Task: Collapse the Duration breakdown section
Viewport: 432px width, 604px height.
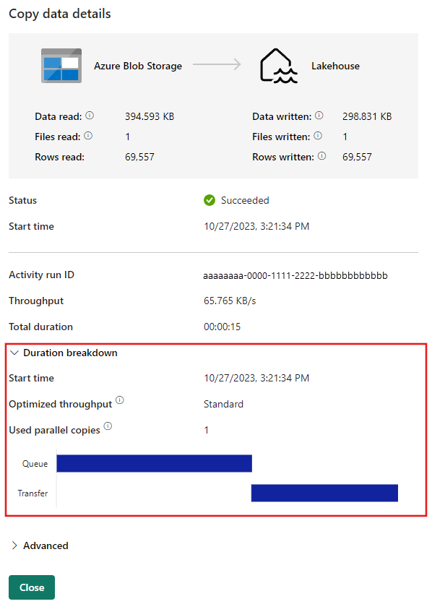Action: pos(14,353)
